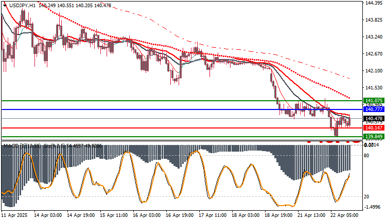Click the USDJPY,H1 chart symbol title
The height and width of the screenshot is (221, 386).
[x=22, y=6]
